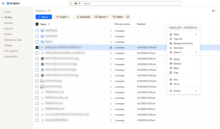Go to Deleted files in sidebar
The image size is (220, 129).
[11, 57]
